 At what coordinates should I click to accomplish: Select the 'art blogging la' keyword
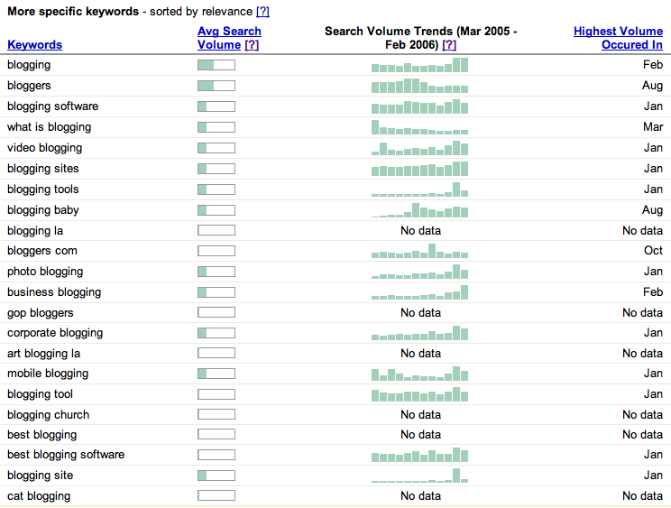(x=43, y=354)
